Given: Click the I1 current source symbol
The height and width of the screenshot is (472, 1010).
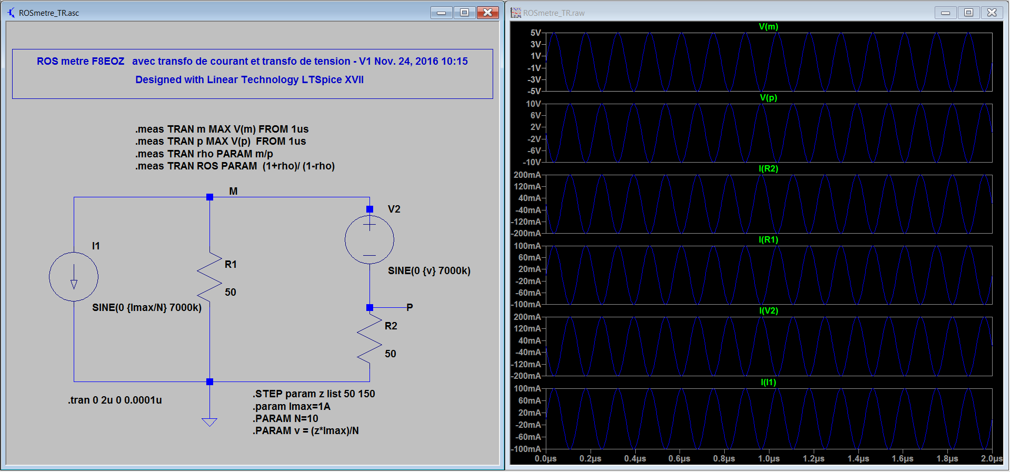Looking at the screenshot, I should pos(74,277).
